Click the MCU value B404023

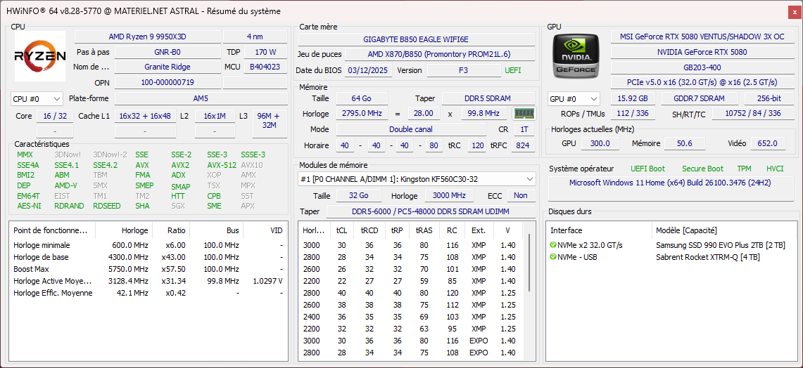[x=265, y=67]
